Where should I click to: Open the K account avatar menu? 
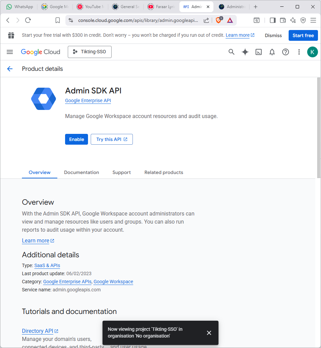(312, 52)
